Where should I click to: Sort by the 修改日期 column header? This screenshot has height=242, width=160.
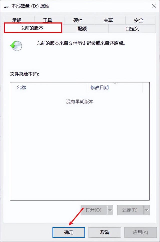click(115, 87)
